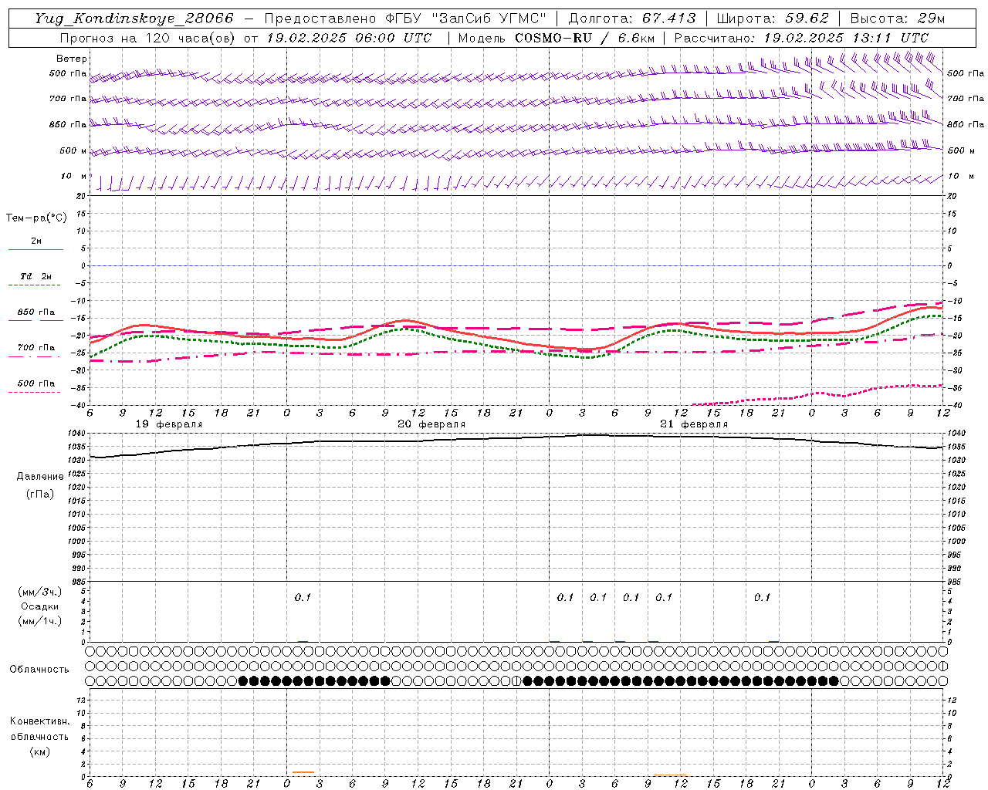Click the left 700 гПа wind level label
The width and height of the screenshot is (988, 790).
(68, 99)
